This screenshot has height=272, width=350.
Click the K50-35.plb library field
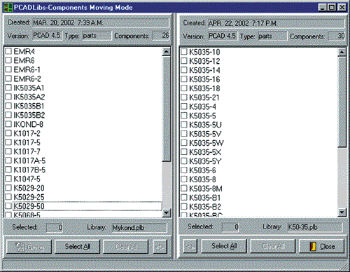click(x=315, y=227)
